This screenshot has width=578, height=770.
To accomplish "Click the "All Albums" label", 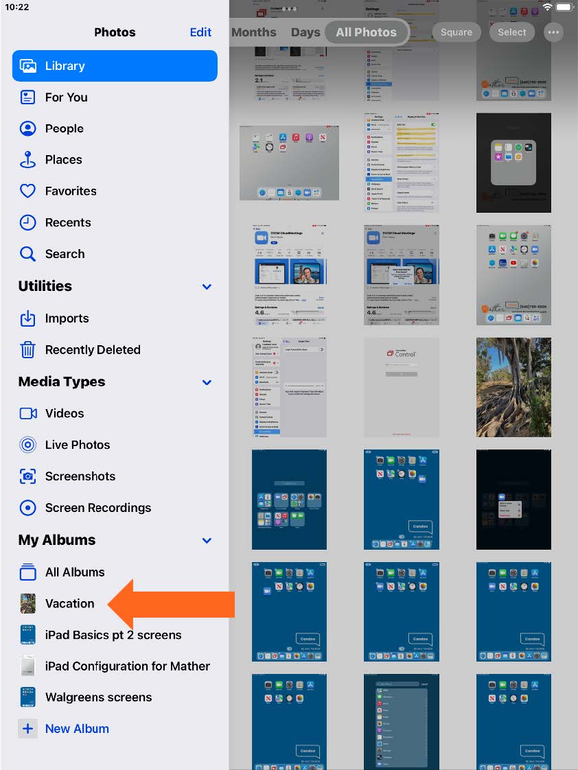I will (x=75, y=572).
